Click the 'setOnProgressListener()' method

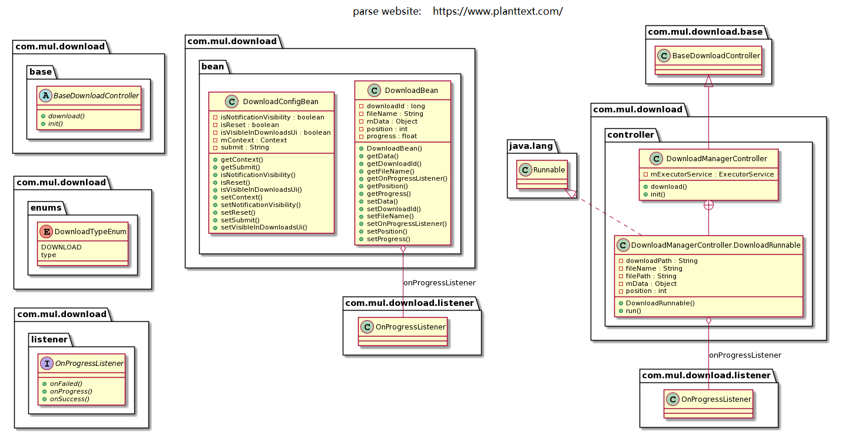tap(407, 224)
